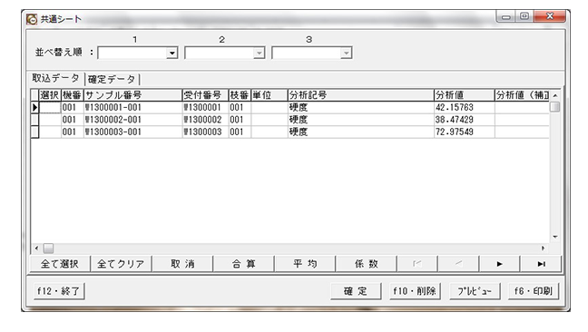Select the 取込データ tab
The image size is (588, 332).
(x=56, y=78)
